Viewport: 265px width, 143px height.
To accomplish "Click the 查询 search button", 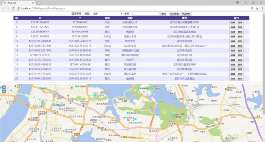I will coord(164,14).
